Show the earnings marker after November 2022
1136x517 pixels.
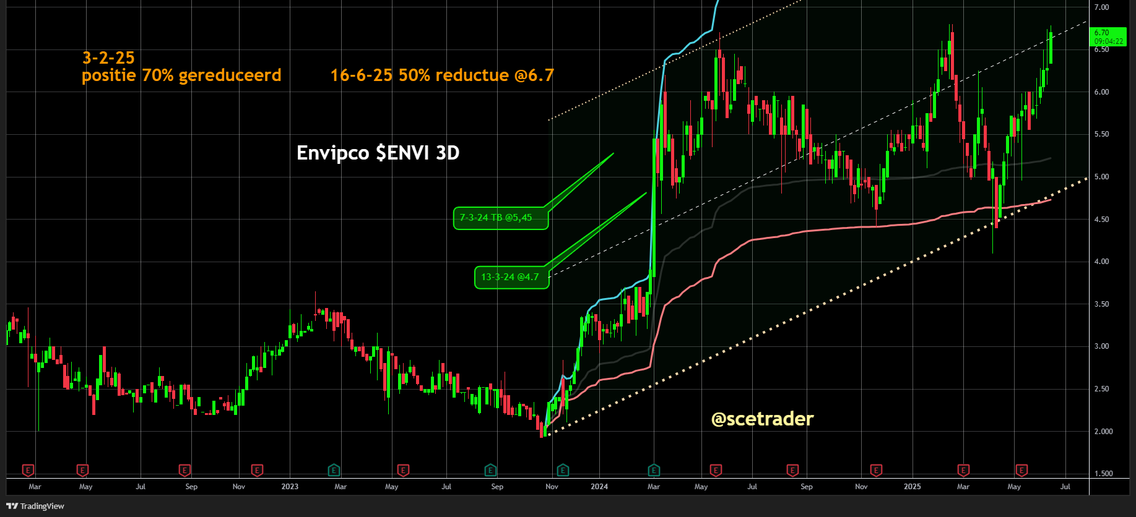pos(257,471)
